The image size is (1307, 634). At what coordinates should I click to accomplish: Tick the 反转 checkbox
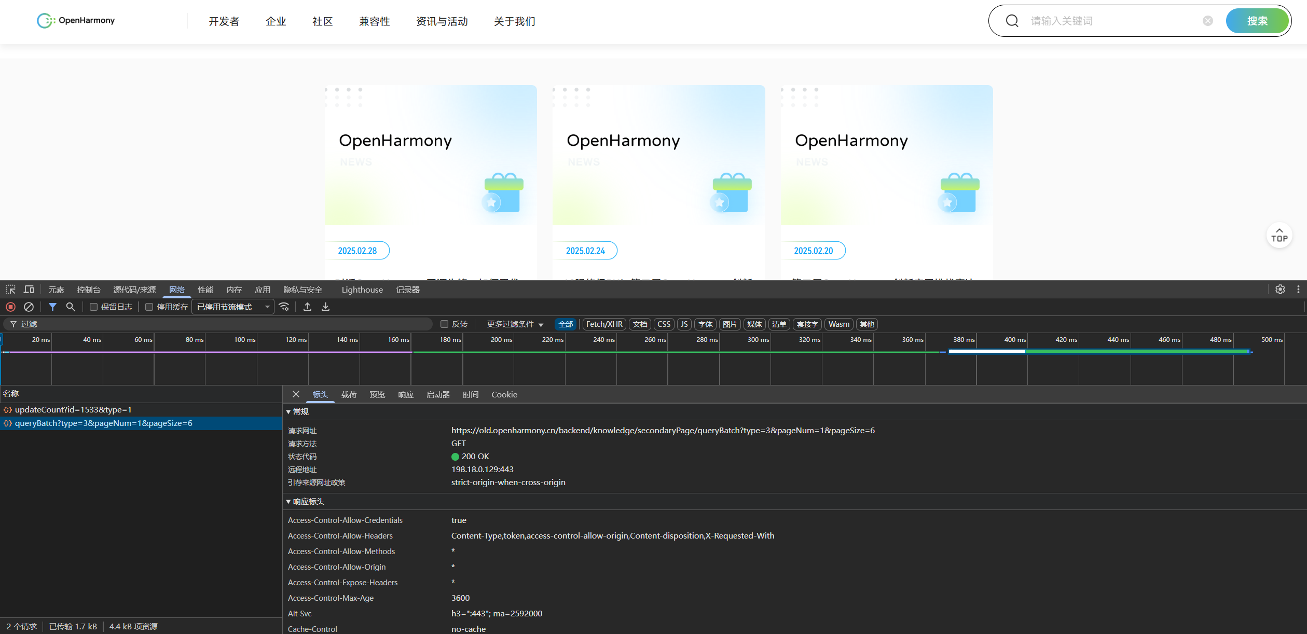[444, 324]
